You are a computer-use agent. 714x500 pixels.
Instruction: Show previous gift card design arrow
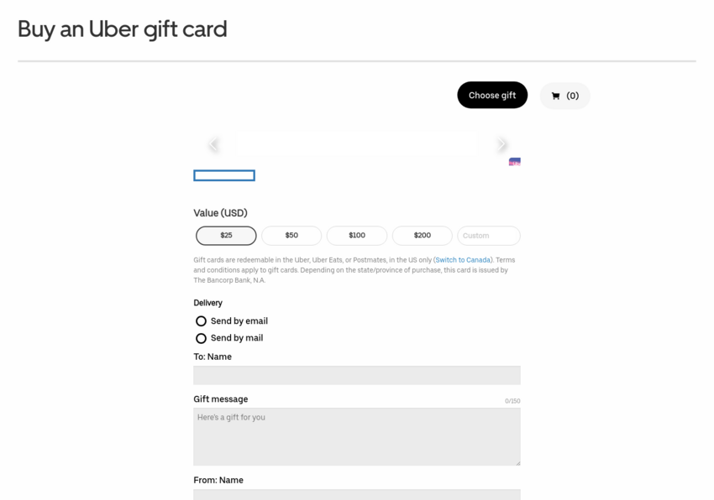click(213, 144)
